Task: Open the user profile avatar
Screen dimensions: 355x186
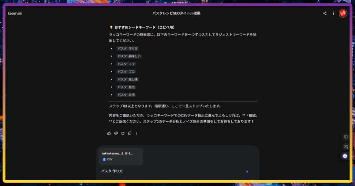Action: point(343,13)
